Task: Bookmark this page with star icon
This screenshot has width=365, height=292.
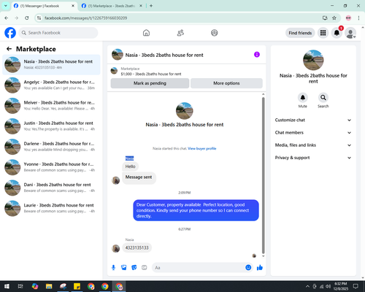Action: click(334, 18)
